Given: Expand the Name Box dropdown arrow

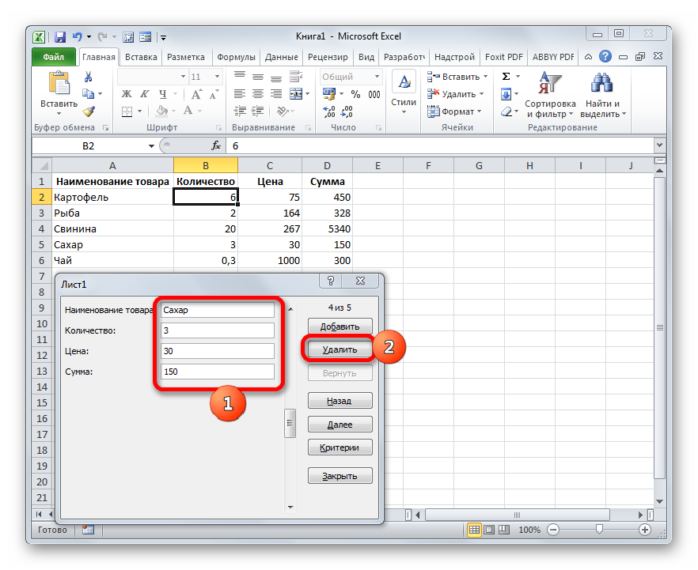Looking at the screenshot, I should point(152,146).
